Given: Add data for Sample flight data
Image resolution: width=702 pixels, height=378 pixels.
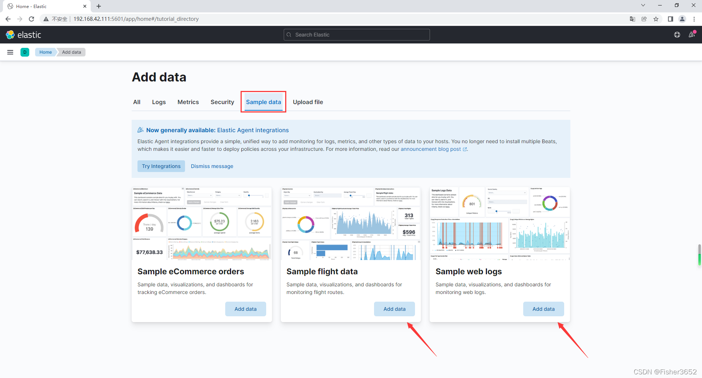Looking at the screenshot, I should pyautogui.click(x=395, y=309).
